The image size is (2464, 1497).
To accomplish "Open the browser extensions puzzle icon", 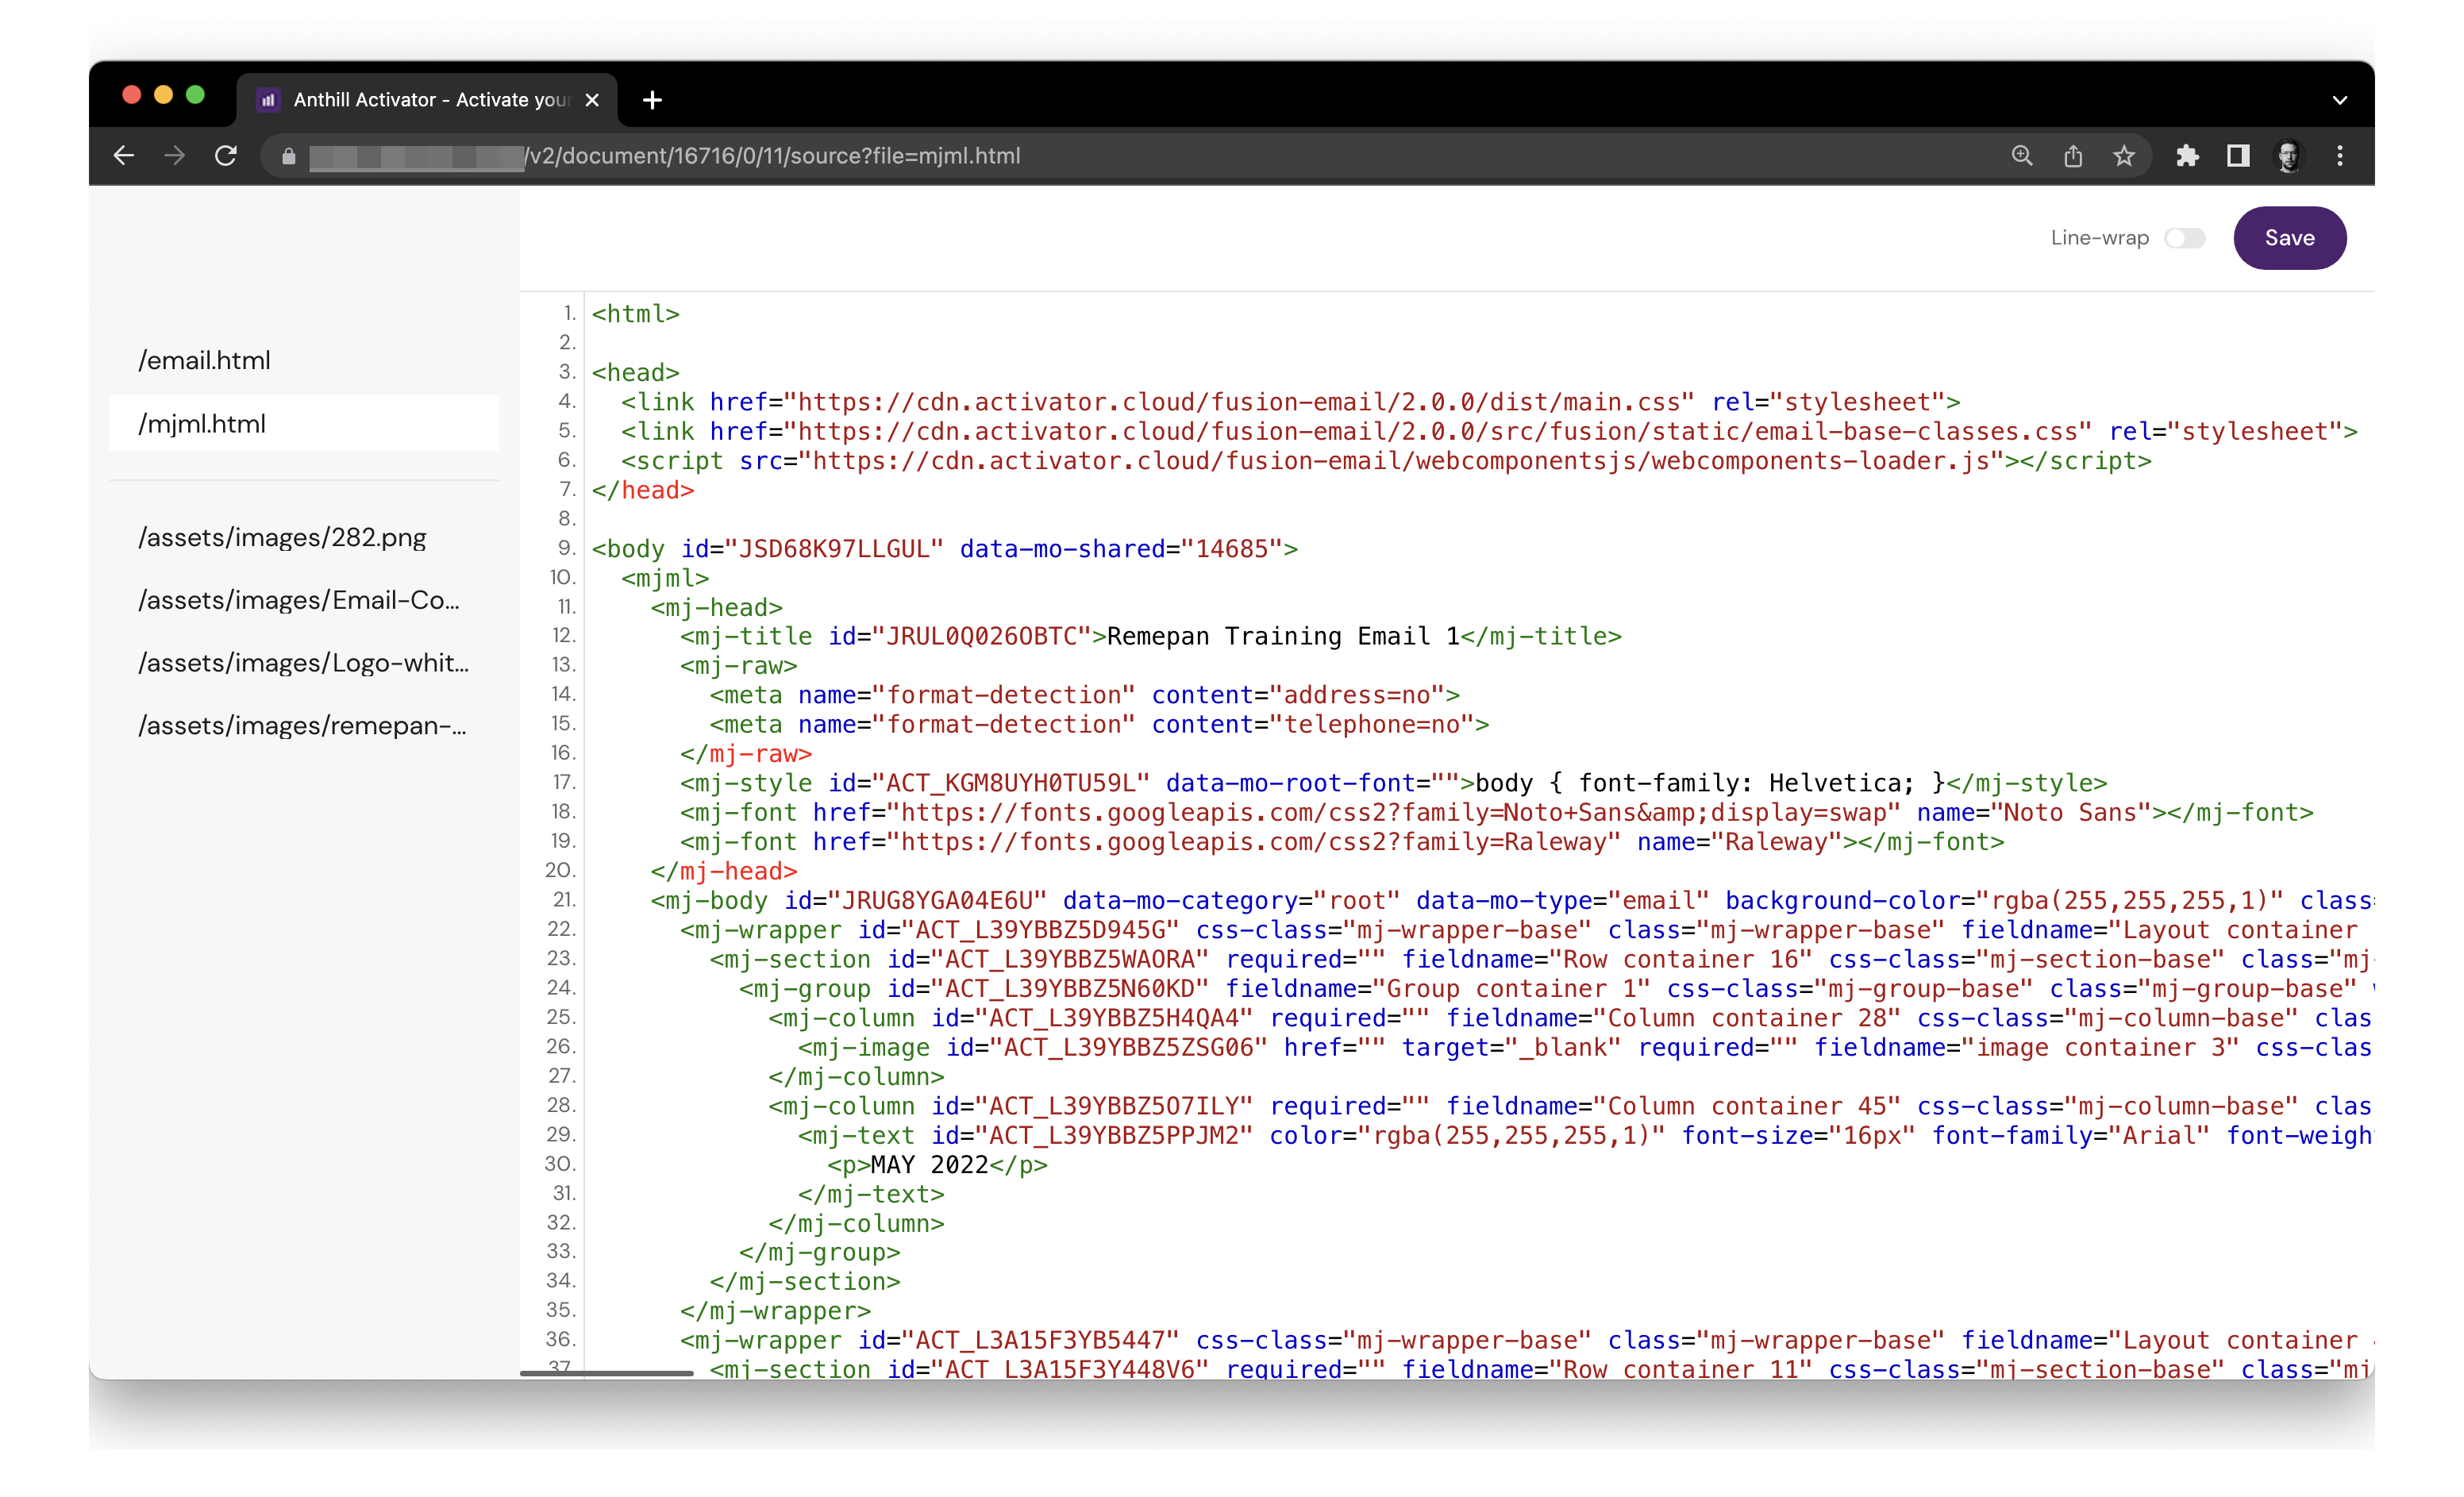I will pos(2188,156).
